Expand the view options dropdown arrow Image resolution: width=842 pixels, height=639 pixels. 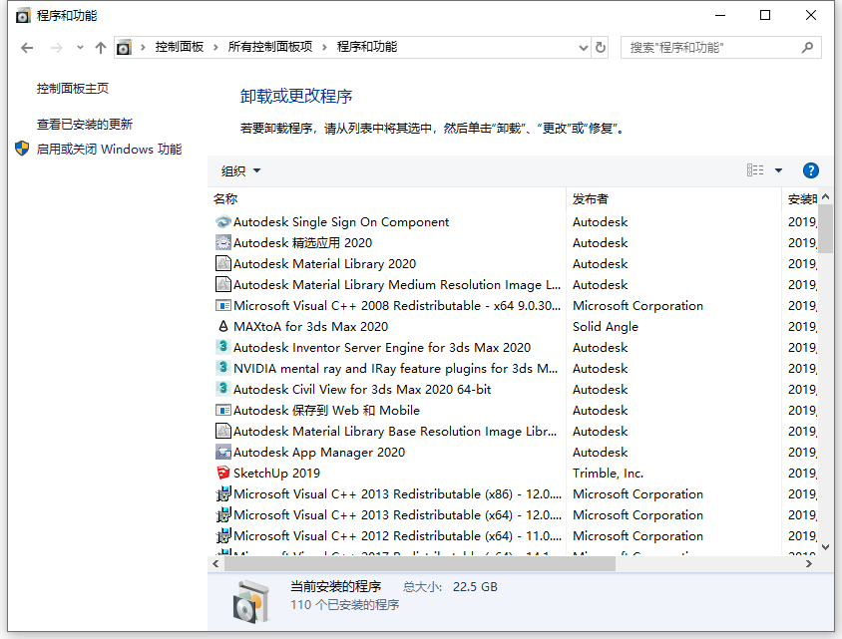(x=778, y=170)
